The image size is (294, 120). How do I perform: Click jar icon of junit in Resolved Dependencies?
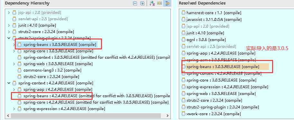click(x=184, y=33)
